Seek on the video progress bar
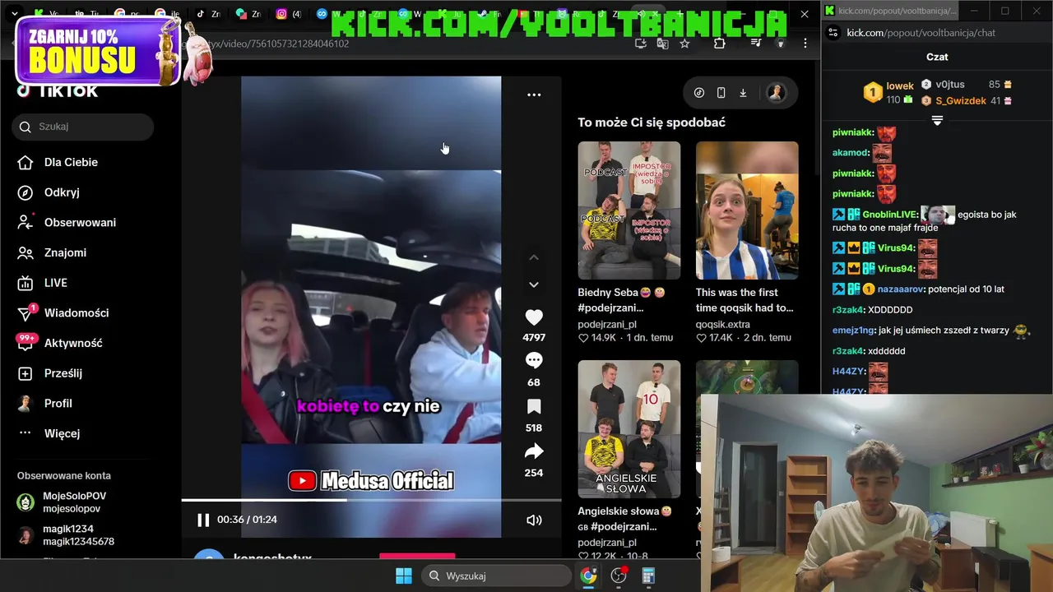The image size is (1053, 592). 371,500
